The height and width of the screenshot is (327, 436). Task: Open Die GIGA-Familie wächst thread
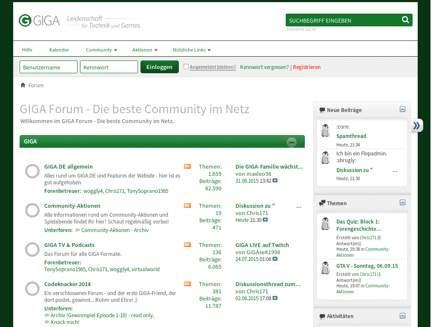coord(269,166)
